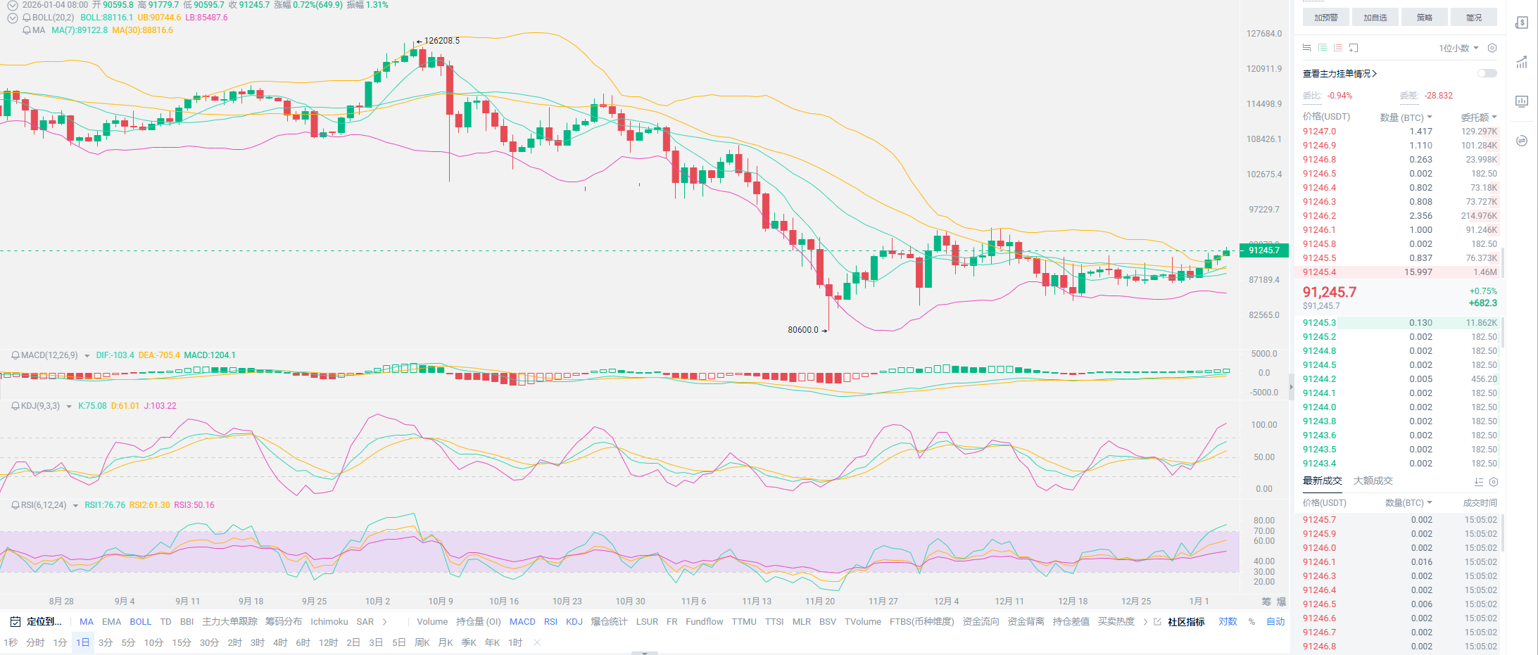Click the rising bar chart sidebar icon
The width and height of the screenshot is (1538, 655).
point(1522,62)
